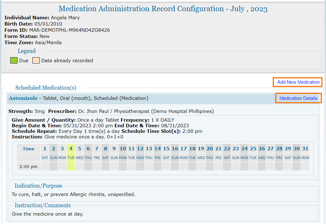Click the Data already recorded legend swatch
The height and width of the screenshot is (224, 326).
coord(36,61)
